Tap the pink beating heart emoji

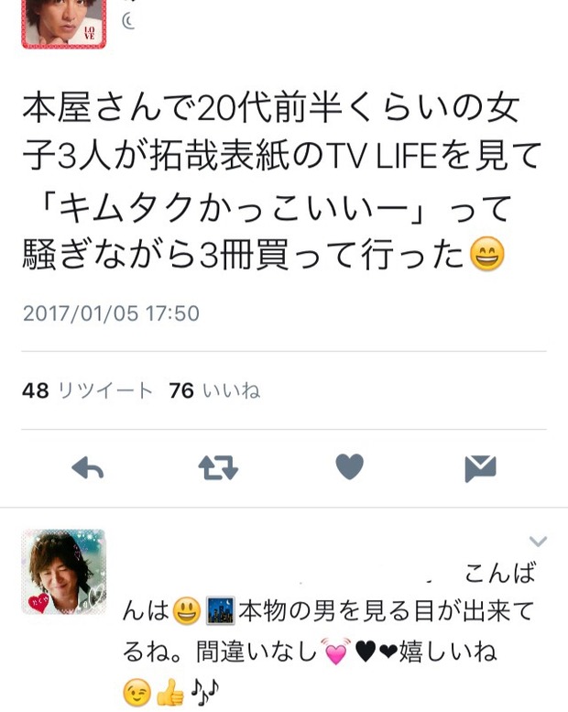336,652
